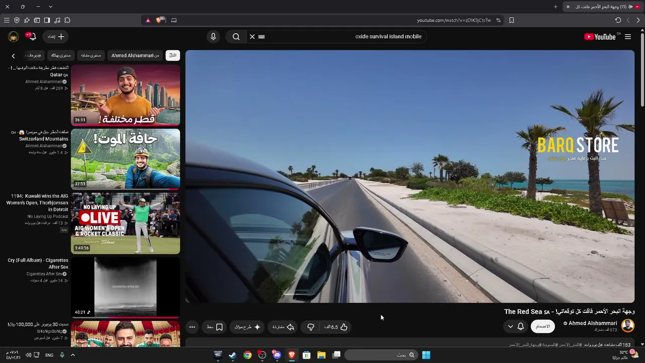Screen dimensions: 645x363
Task: Click the main video player
Action: 410,176
